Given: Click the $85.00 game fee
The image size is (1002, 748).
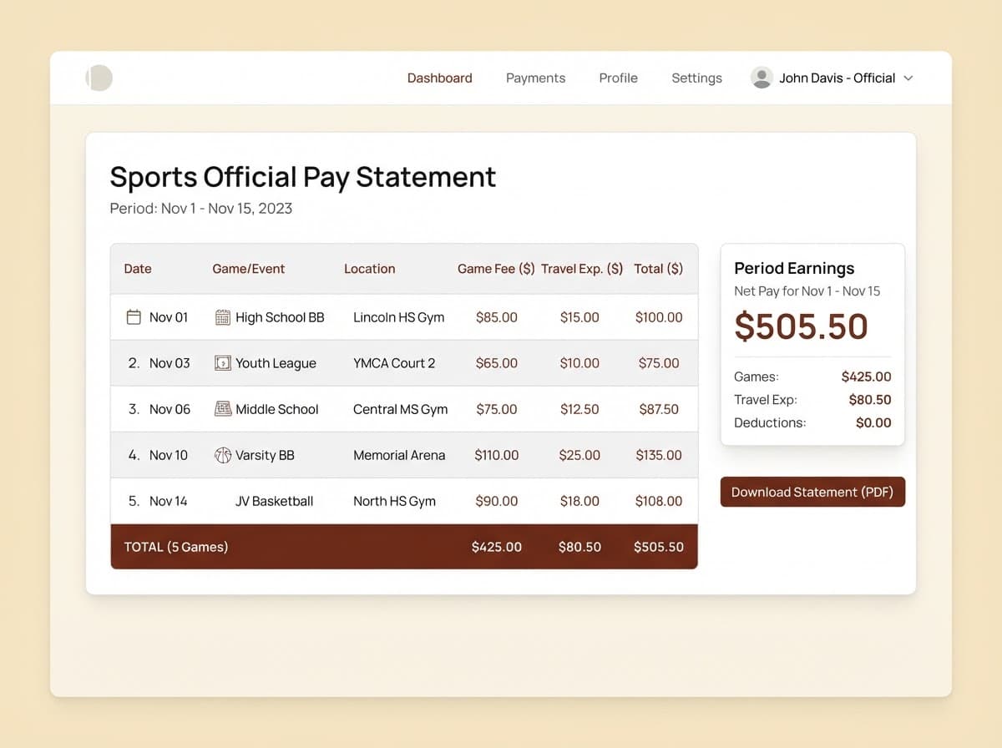Looking at the screenshot, I should [497, 317].
